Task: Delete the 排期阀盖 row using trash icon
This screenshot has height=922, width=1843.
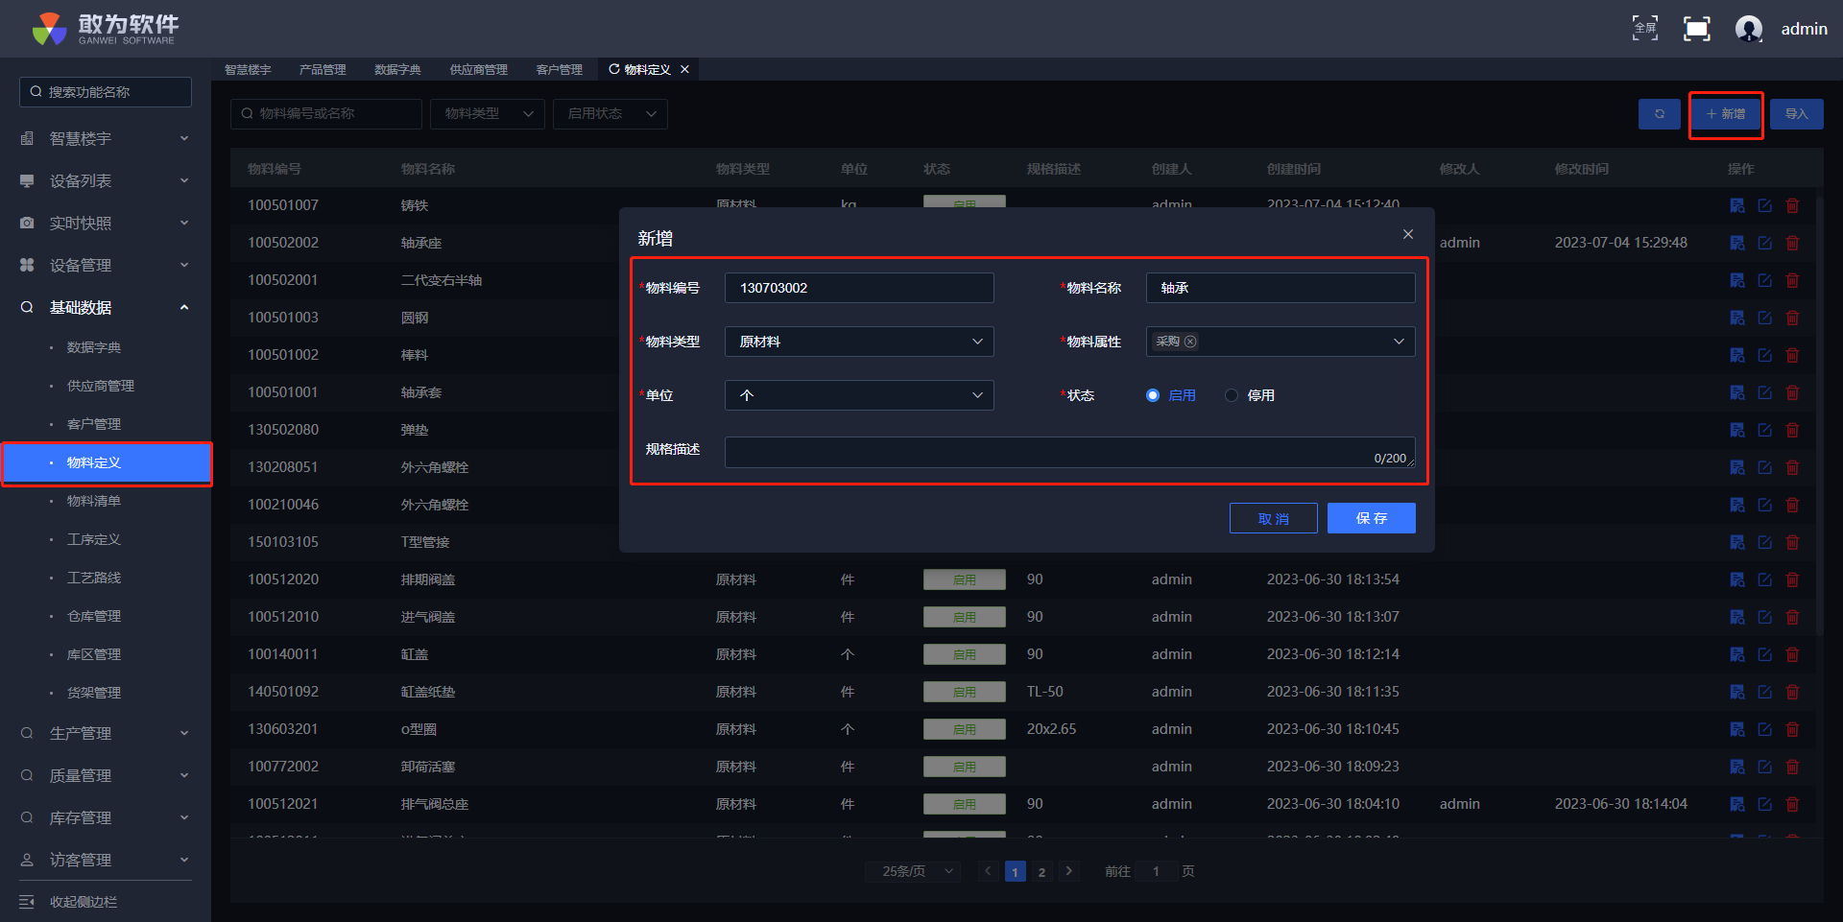Action: coord(1791,579)
